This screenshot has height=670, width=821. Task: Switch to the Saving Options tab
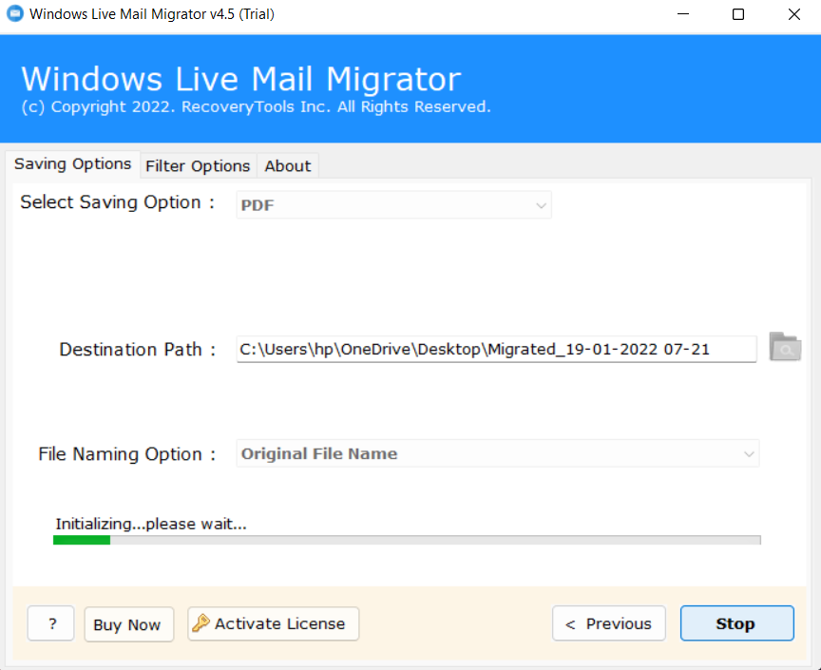click(x=73, y=164)
